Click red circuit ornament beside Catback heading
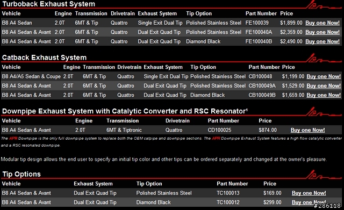 (323, 58)
